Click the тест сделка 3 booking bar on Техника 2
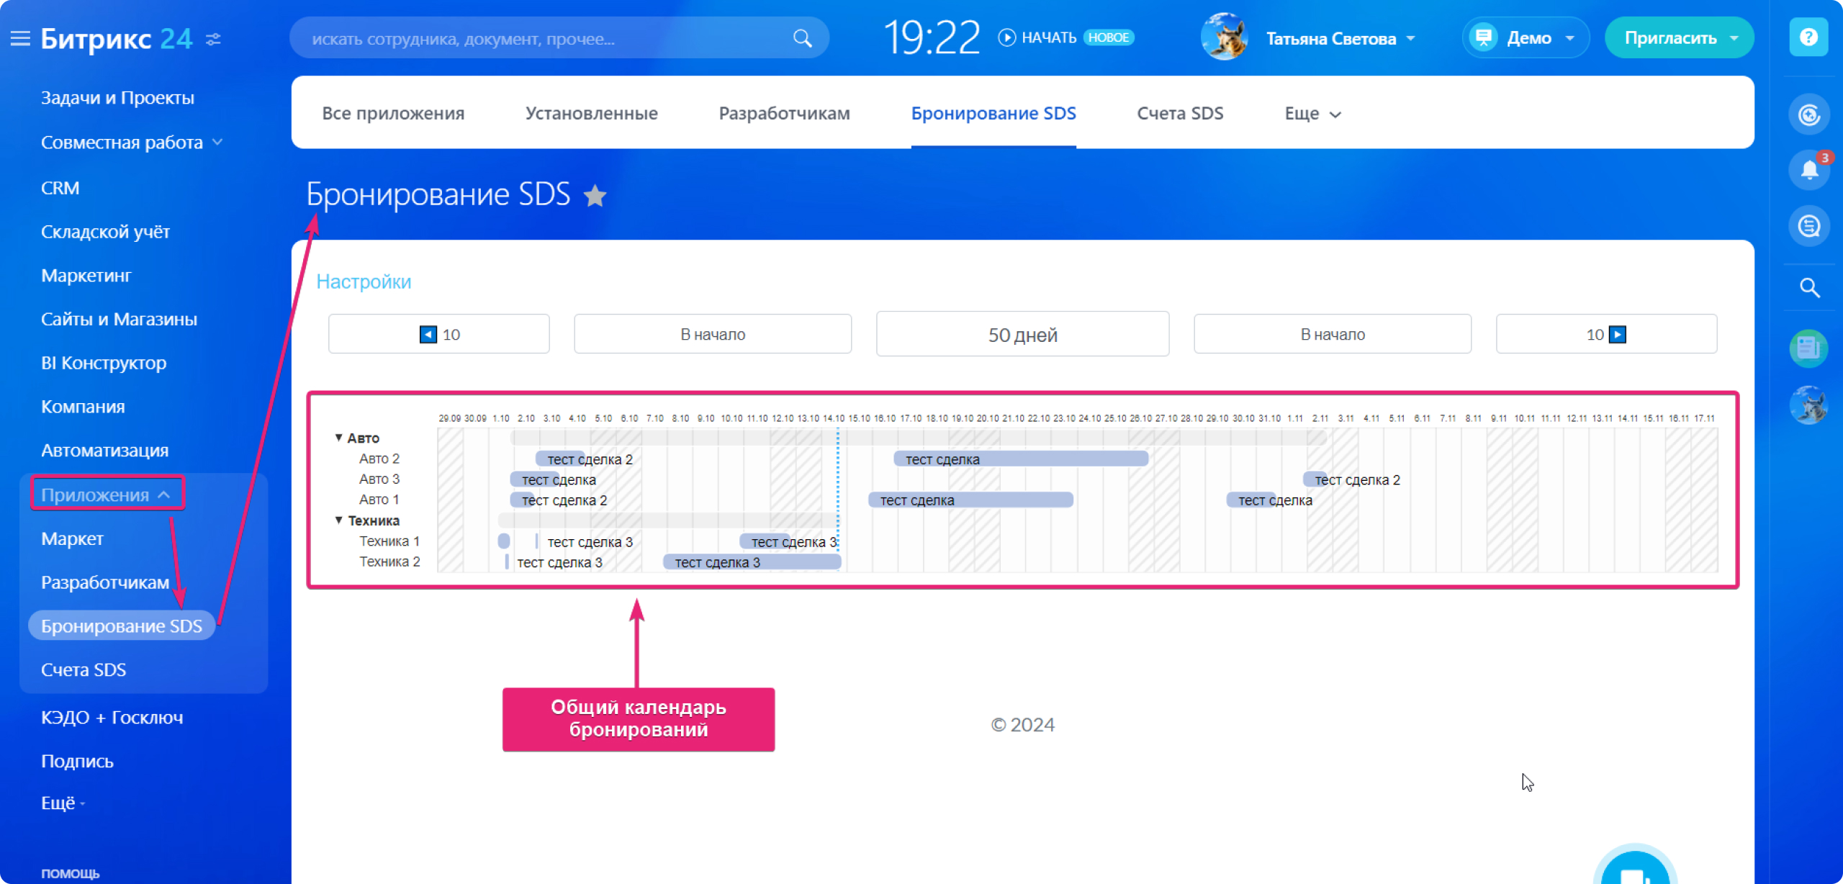Screen dimensions: 1843x884 pyautogui.click(x=752, y=562)
